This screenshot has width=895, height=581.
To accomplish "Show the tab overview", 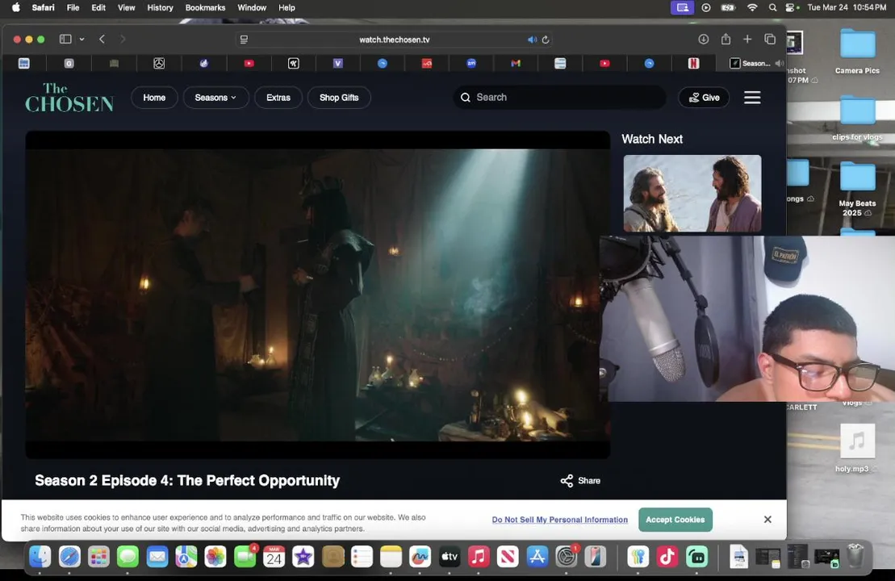I will pos(770,39).
